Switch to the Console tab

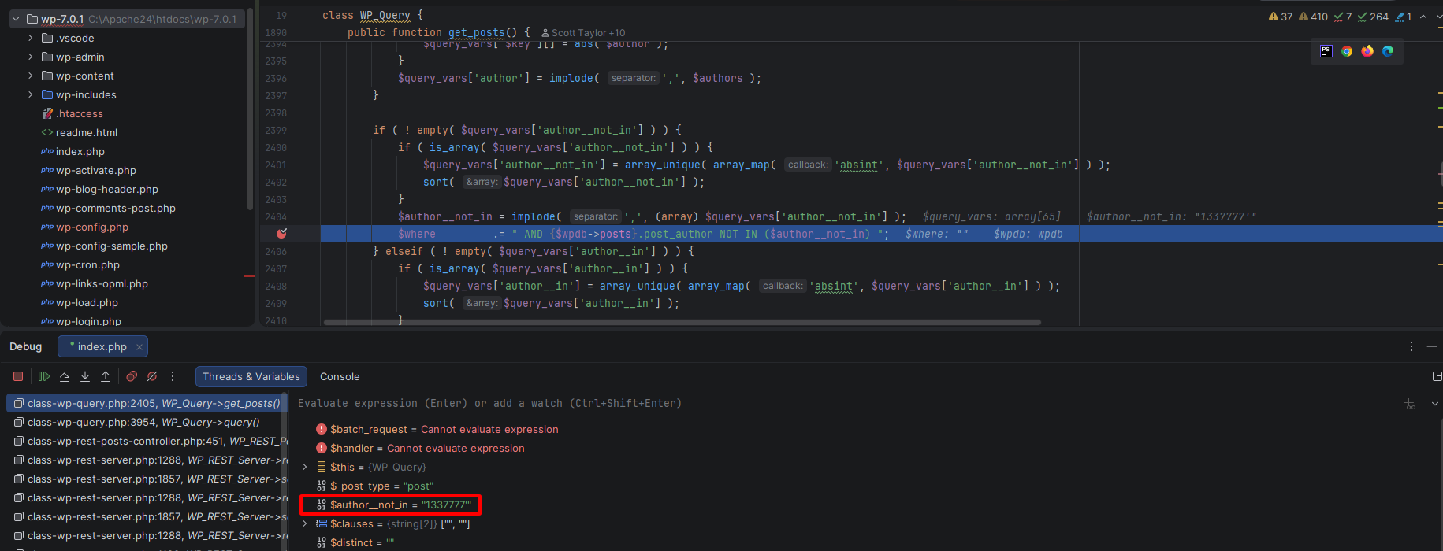tap(340, 377)
